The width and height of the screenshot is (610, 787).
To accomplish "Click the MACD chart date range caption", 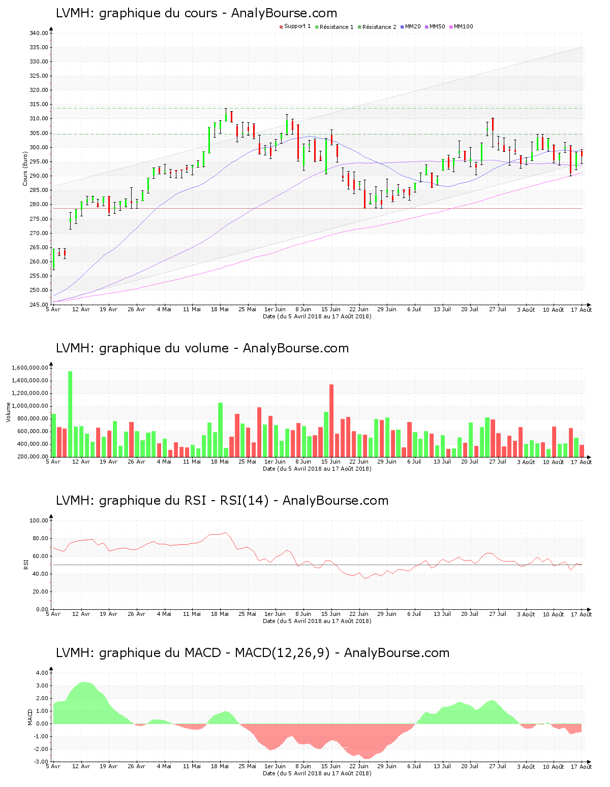I will point(317,773).
